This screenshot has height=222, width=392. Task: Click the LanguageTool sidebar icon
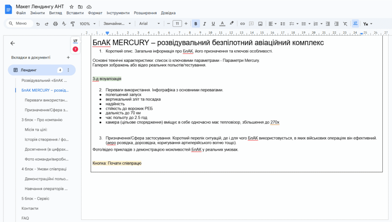tap(75, 41)
